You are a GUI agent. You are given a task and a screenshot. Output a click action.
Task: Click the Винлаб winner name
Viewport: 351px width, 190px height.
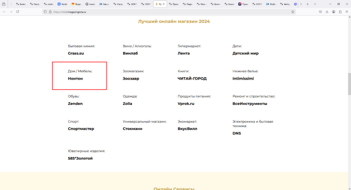pos(130,53)
